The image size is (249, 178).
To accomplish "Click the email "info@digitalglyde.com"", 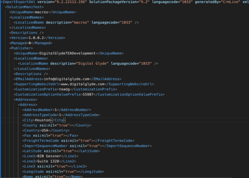I will click(66, 79).
